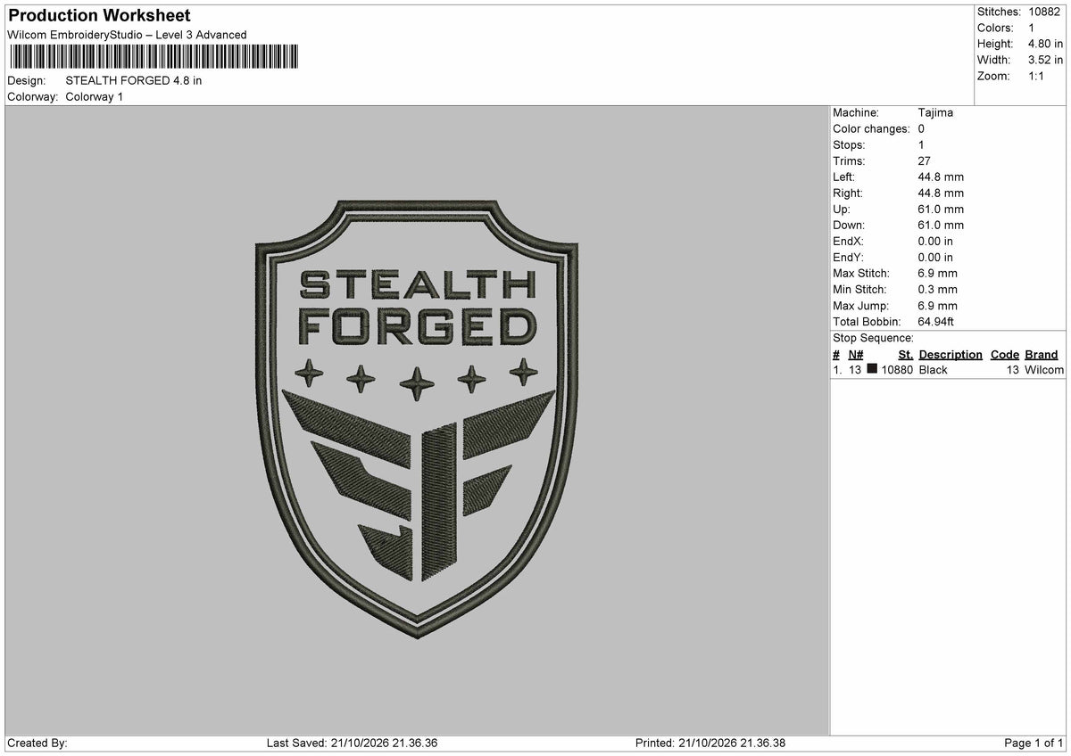Click the SF winged emblem in the design

[417, 483]
